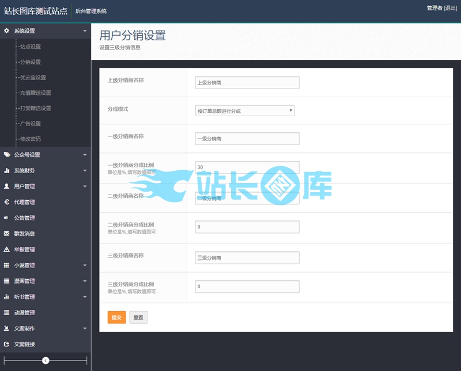Collapse the sidebar using the arrow toggle

coord(46,361)
